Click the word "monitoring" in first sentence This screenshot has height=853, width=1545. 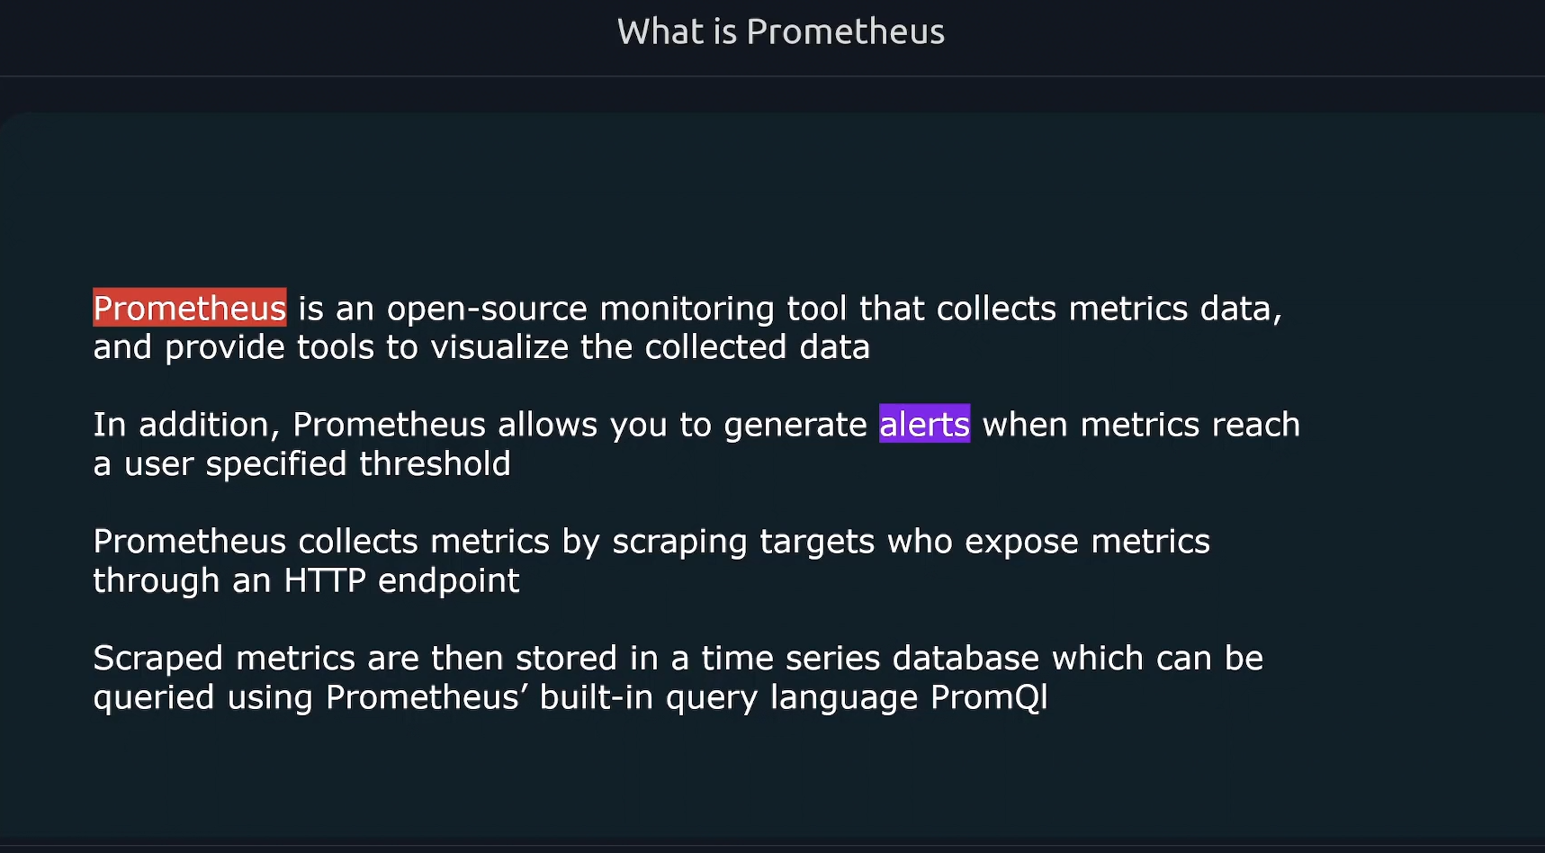coord(687,310)
